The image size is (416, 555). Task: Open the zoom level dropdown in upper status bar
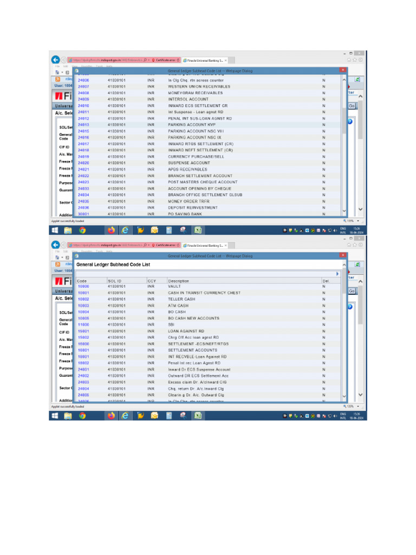pyautogui.click(x=359, y=221)
